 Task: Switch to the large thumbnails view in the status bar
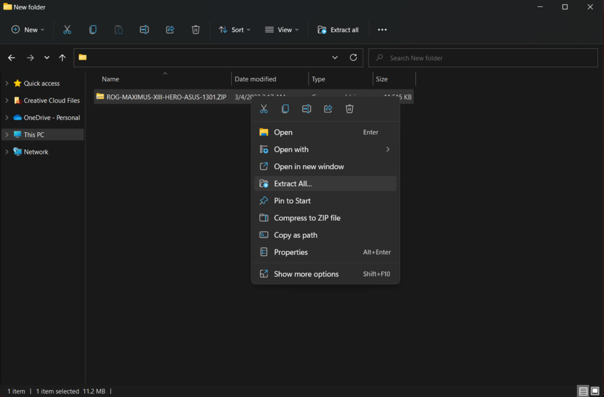[595, 391]
